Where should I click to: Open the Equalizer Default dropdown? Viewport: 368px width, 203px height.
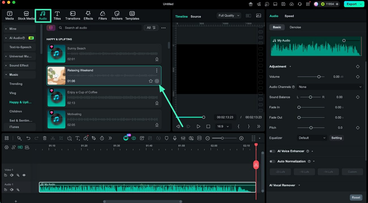coord(312,138)
